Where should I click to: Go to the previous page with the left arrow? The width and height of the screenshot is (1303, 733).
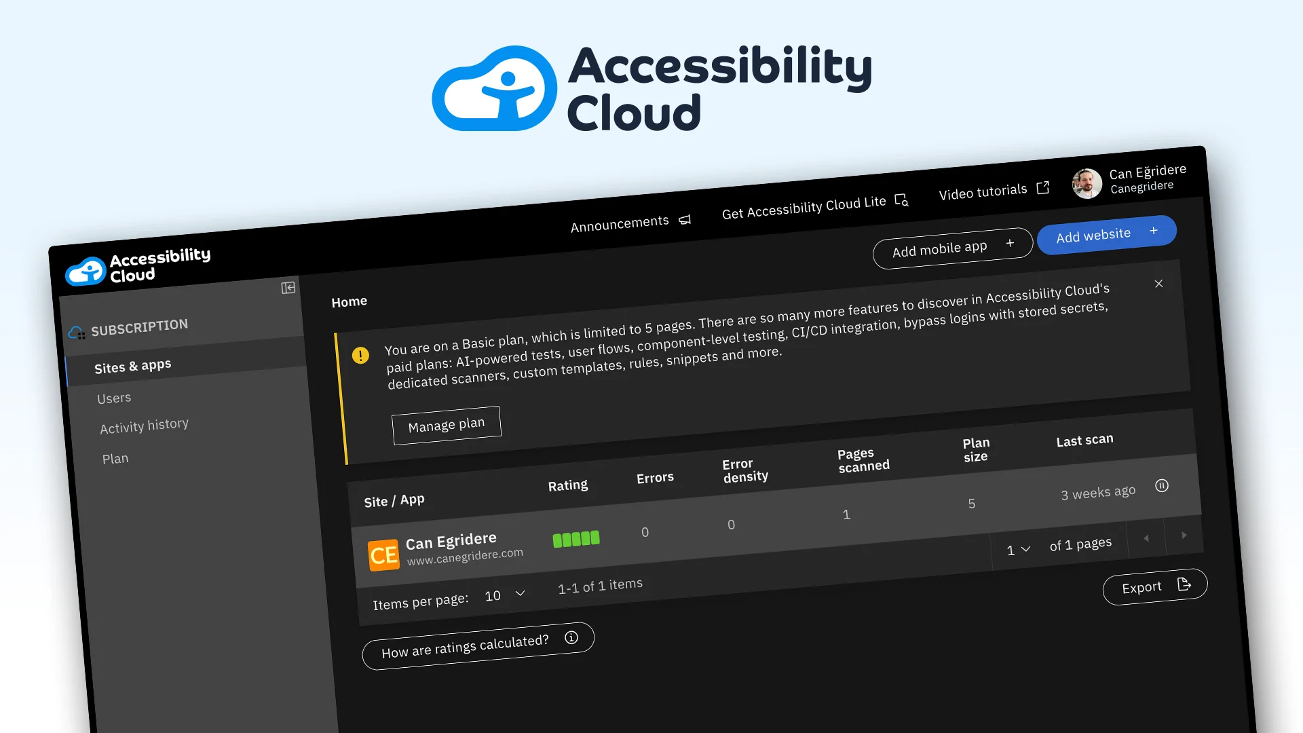(1146, 538)
